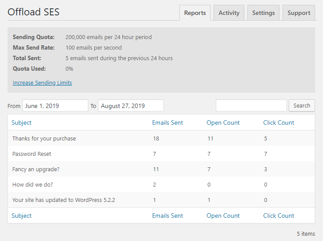This screenshot has width=323, height=241.
Task: Focus the search text box
Action: pos(251,106)
